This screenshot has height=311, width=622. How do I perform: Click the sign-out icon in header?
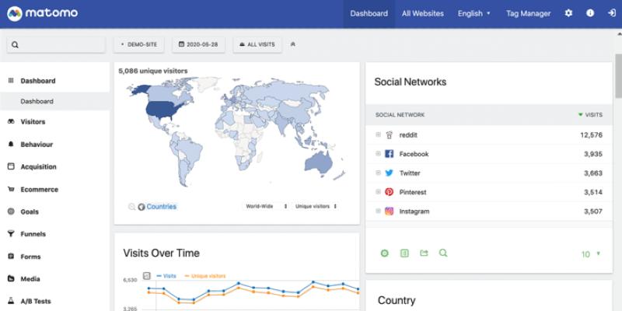coord(611,13)
